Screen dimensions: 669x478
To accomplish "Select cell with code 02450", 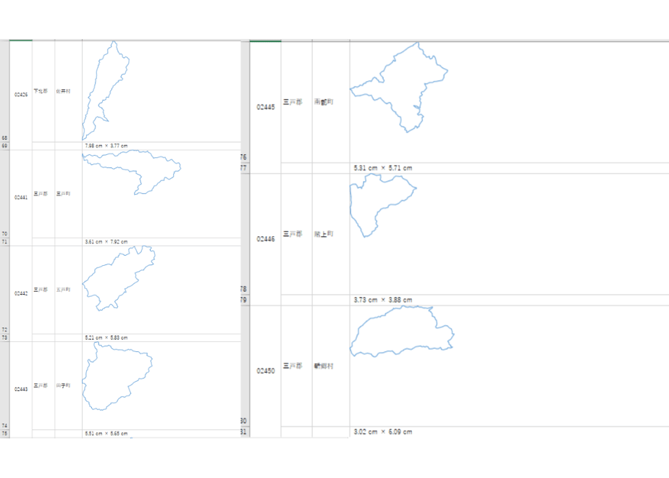I will (266, 371).
